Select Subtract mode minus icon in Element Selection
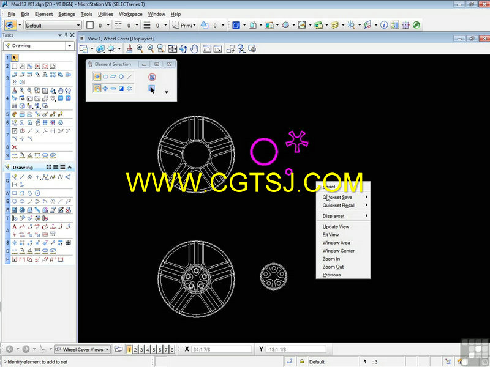This screenshot has height=367, width=490. 113,89
